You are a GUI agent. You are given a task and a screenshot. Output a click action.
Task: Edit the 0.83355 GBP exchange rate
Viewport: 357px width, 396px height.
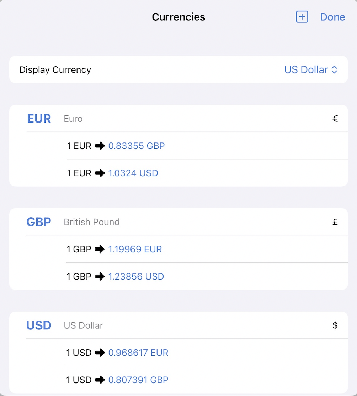pos(137,146)
